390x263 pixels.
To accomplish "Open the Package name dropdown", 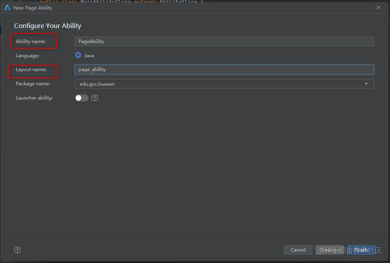I will [224, 84].
